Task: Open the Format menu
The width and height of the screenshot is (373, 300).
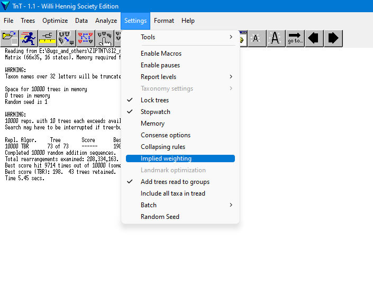Action: [x=164, y=21]
